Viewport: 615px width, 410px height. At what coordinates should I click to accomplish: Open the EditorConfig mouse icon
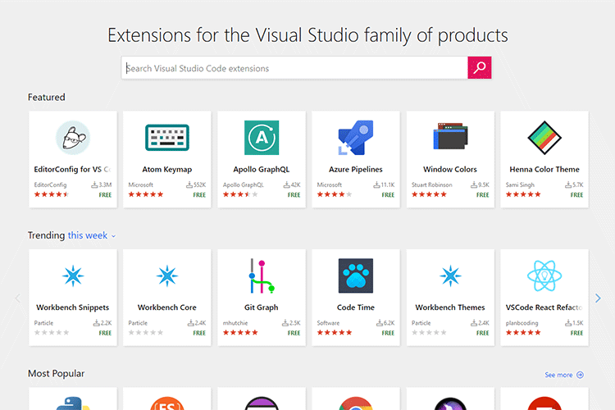point(73,138)
